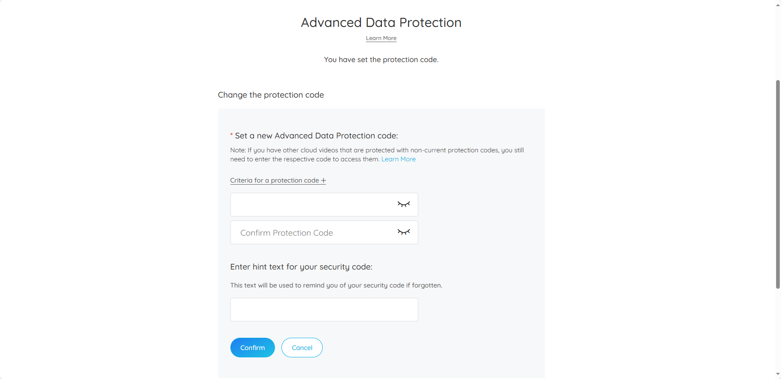The image size is (781, 379).
Task: Click the Advanced Data Protection heading
Action: [x=381, y=22]
